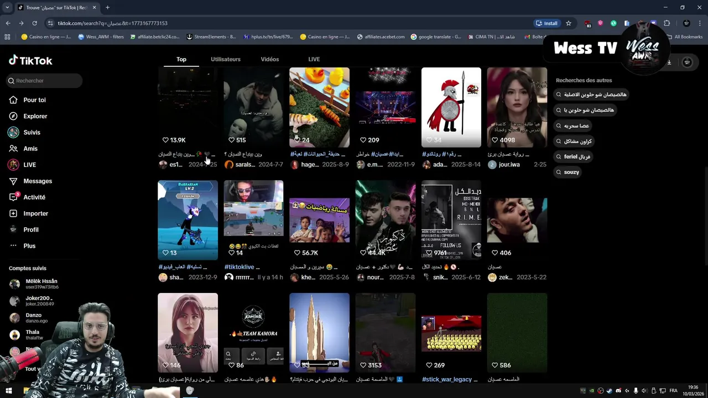Open video thumbnail with 44.4K likes
708x398 pixels.
click(x=386, y=220)
